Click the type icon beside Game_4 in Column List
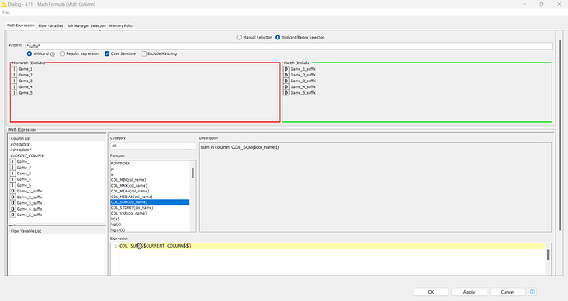Image resolution: width=568 pixels, height=301 pixels. click(12, 179)
